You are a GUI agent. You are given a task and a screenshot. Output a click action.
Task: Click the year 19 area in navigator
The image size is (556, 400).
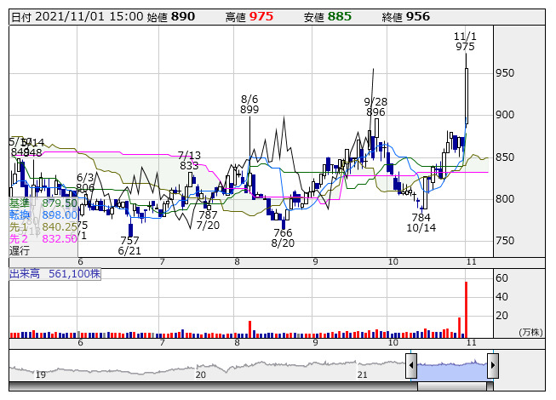point(40,373)
